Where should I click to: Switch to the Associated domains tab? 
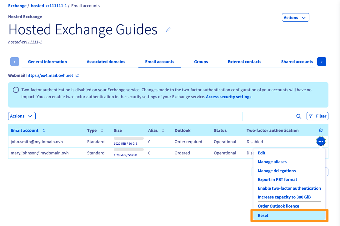coord(106,62)
